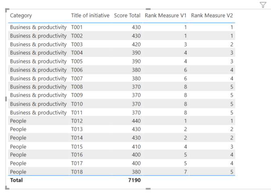Viewport: 271px width, 194px height.
Task: Select the T007 title cell
Action: (x=77, y=79)
